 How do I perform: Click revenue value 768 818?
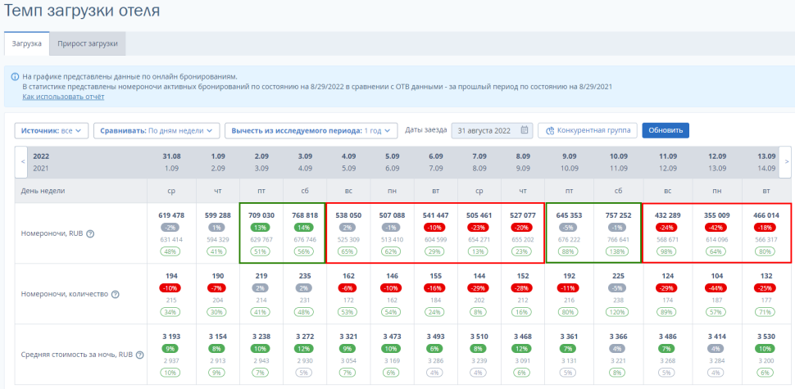(x=305, y=215)
